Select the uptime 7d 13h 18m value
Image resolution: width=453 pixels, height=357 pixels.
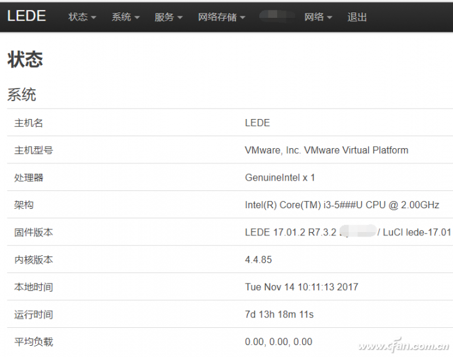tap(279, 314)
